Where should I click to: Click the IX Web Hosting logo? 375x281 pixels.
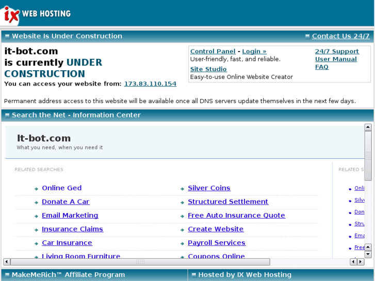click(x=36, y=14)
